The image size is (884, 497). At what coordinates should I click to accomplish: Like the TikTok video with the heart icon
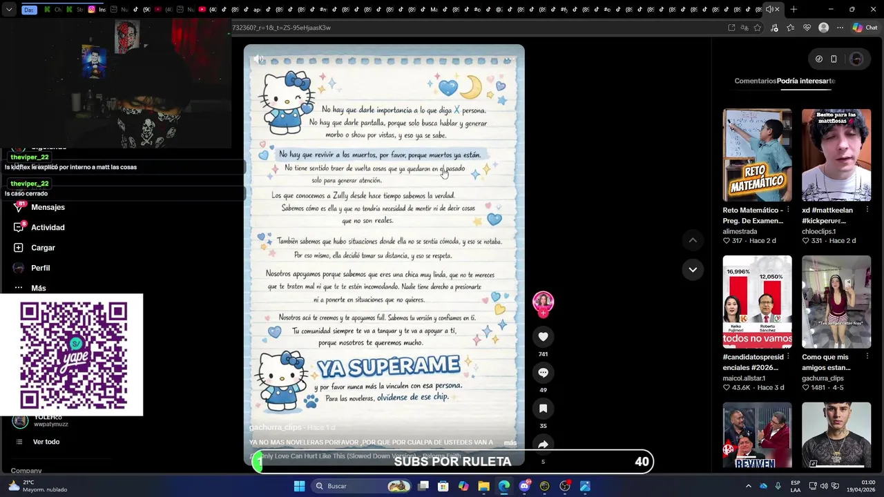tap(543, 337)
